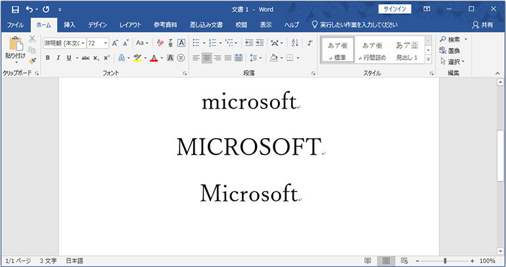
Task: Click the 置換 replace button
Action: coord(449,51)
